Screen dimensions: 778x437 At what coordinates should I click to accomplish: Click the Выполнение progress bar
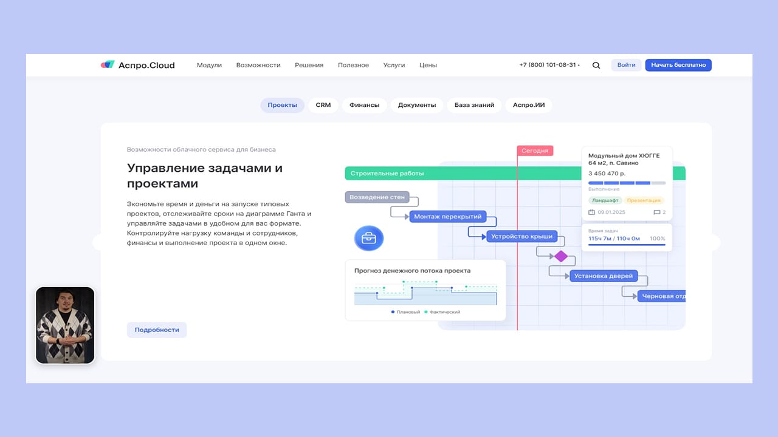627,183
